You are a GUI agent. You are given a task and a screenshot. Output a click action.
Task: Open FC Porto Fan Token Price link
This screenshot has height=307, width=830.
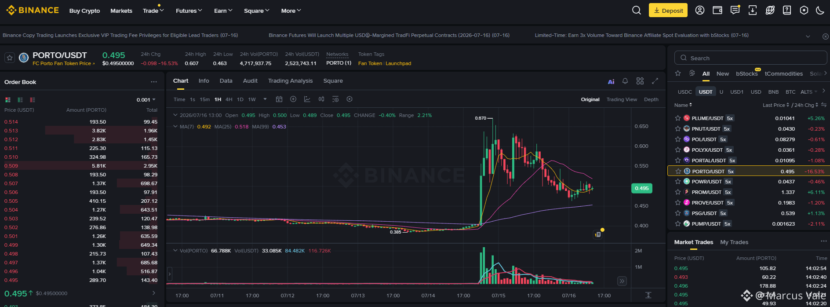(63, 63)
